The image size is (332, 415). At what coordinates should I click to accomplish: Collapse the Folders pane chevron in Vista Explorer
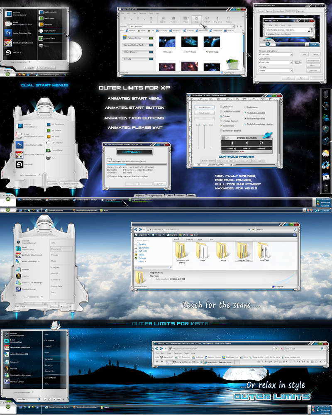pyautogui.click(x=170, y=268)
